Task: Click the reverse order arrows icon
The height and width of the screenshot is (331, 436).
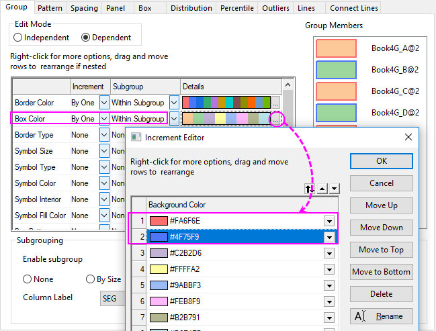Action: [310, 189]
